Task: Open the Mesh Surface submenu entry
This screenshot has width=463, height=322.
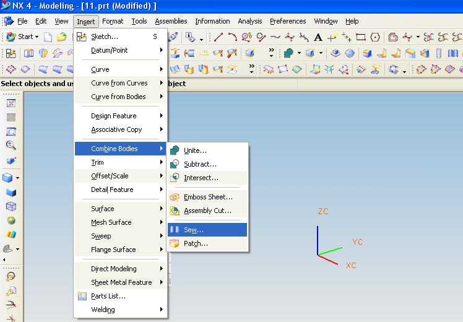Action: (121, 222)
